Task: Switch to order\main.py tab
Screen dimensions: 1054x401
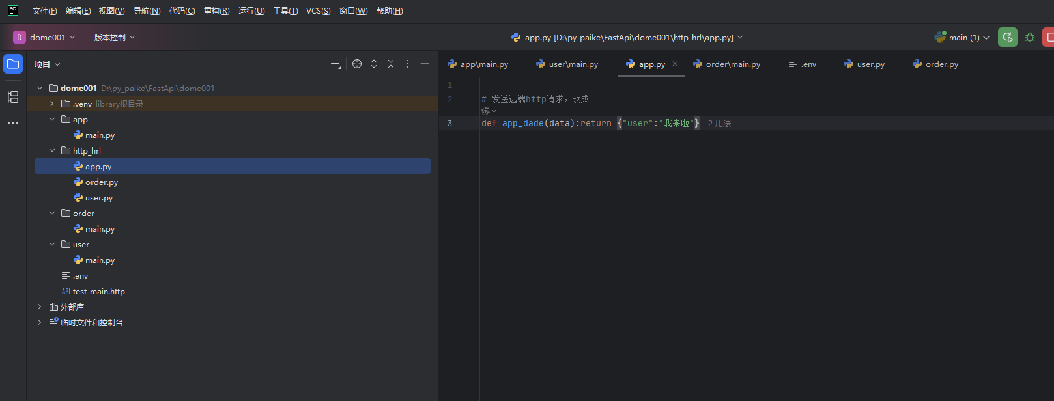Action: 727,64
